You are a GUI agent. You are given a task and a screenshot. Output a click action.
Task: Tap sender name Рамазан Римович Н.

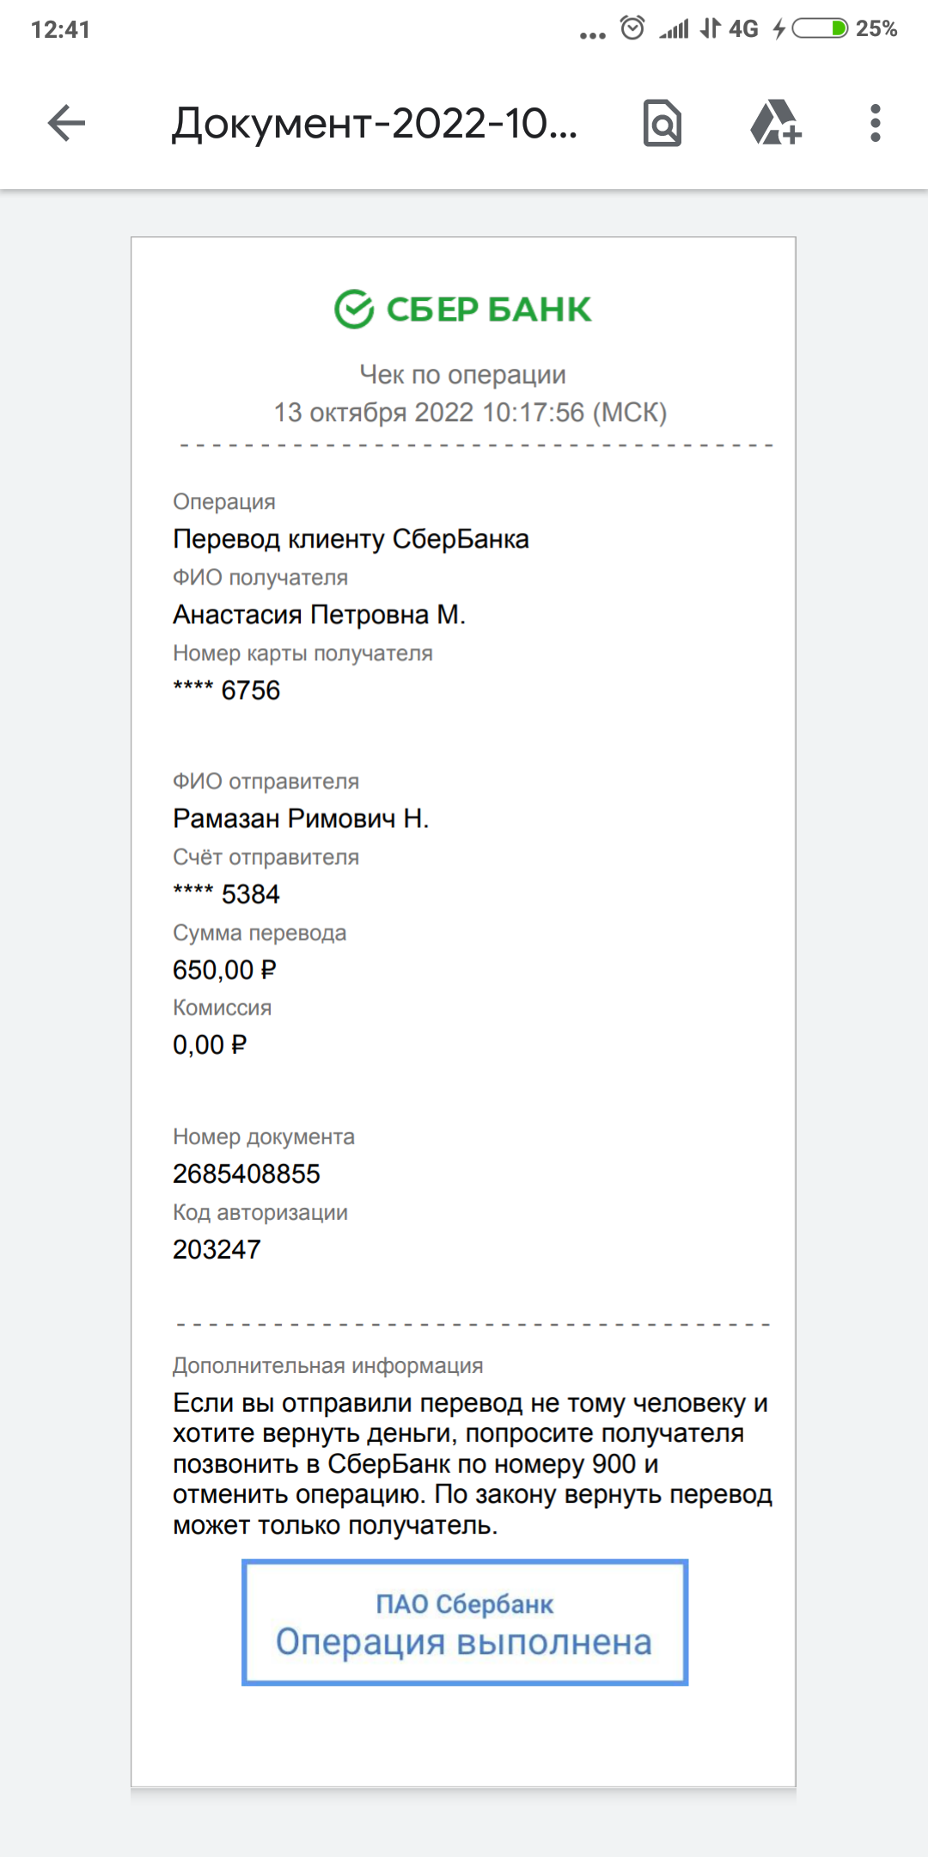coord(301,818)
